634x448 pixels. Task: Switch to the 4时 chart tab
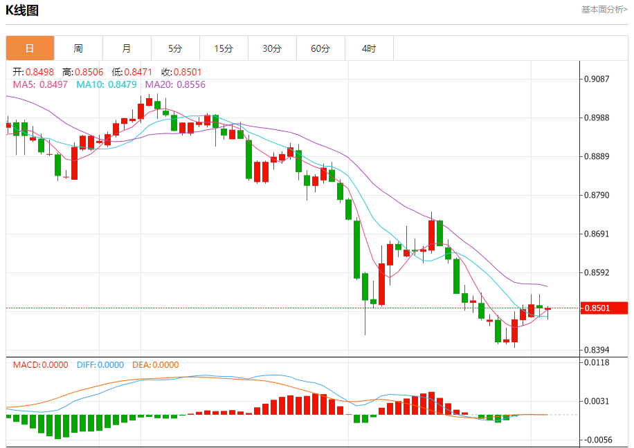tap(369, 48)
